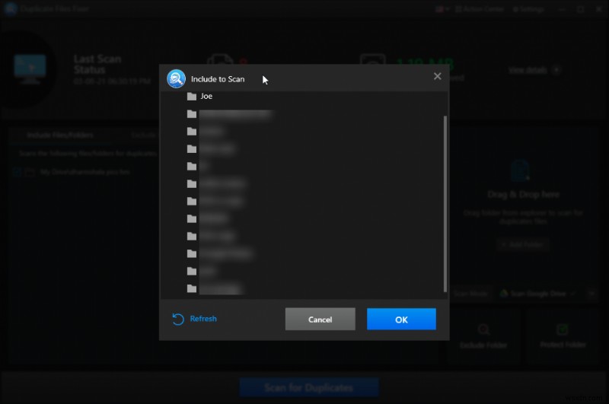Cancel the Include to Scan dialog
The image size is (609, 404).
320,319
